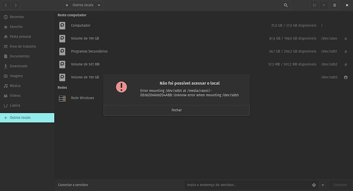Open the hamburger menu icon
The height and width of the screenshot is (191, 353).
(335, 5)
